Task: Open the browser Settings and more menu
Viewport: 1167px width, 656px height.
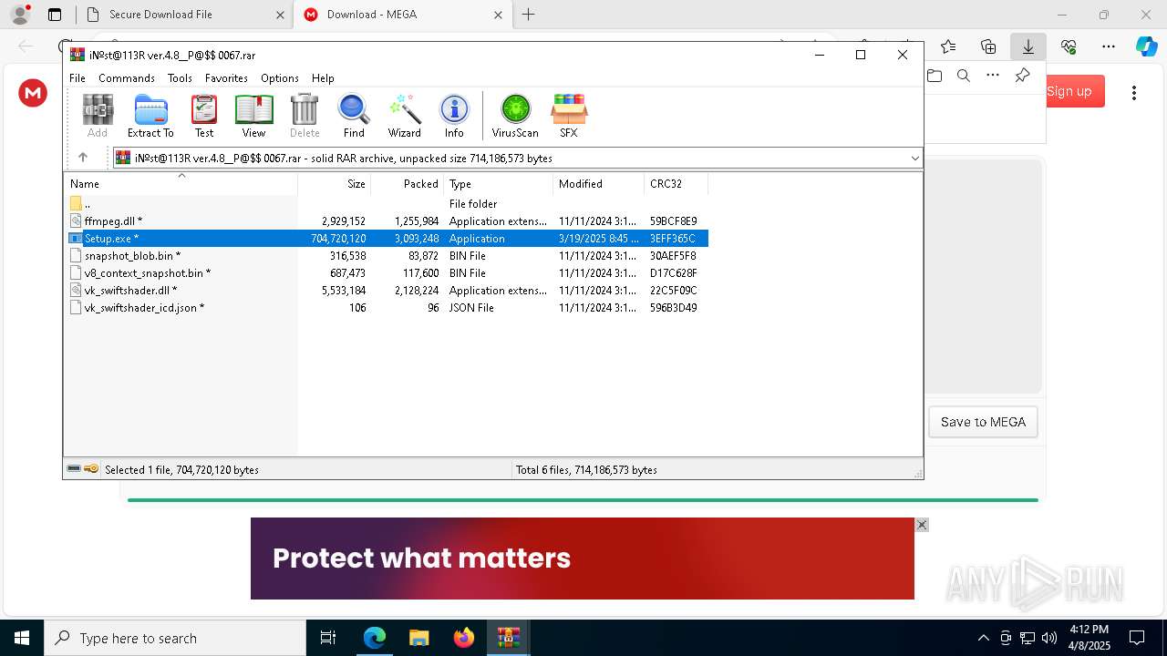Action: tap(1109, 46)
